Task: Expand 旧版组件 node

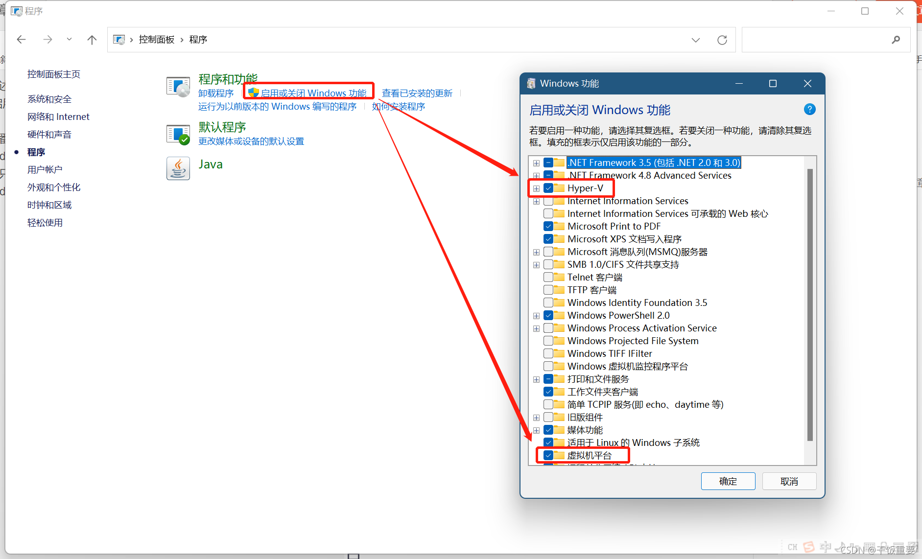Action: tap(536, 418)
